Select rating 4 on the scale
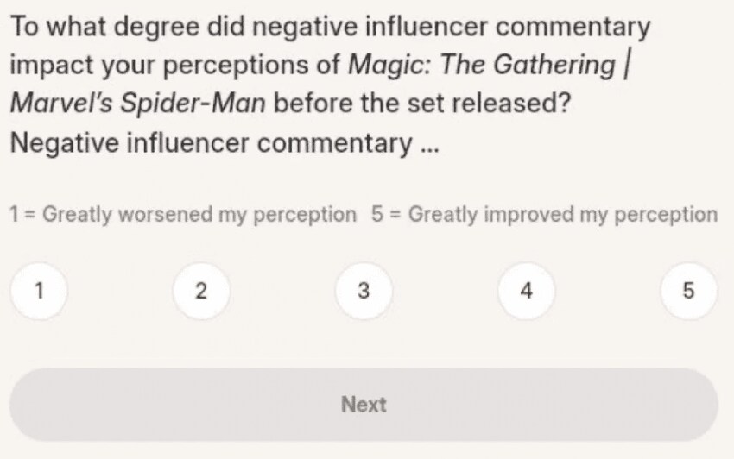This screenshot has width=734, height=459. pyautogui.click(x=526, y=291)
